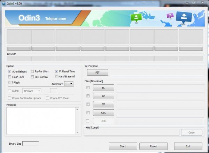Click the first ID:COM port slot
Image resolution: width=209 pixels, height=153 pixels.
tap(19, 58)
